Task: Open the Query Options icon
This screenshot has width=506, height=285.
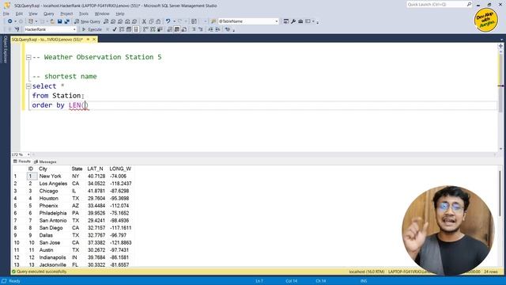Action: [x=129, y=29]
